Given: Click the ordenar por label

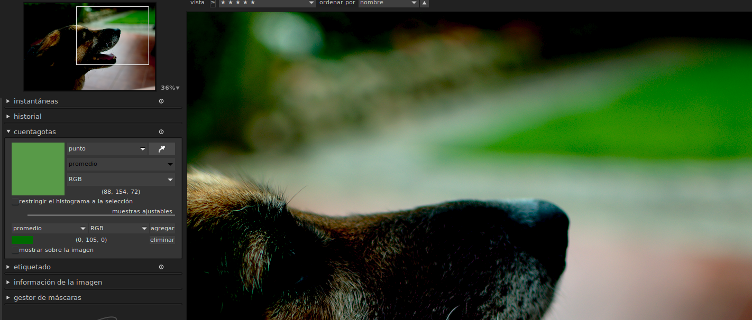Looking at the screenshot, I should [337, 3].
